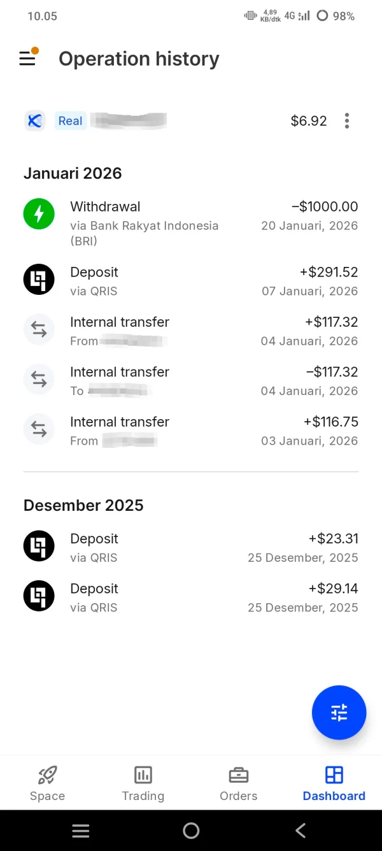The width and height of the screenshot is (382, 851).
Task: Open the +$117.32 Internal transfer entry
Action: pyautogui.click(x=191, y=331)
